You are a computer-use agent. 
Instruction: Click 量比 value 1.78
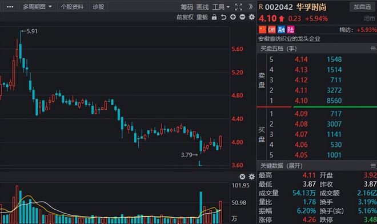[309, 202]
